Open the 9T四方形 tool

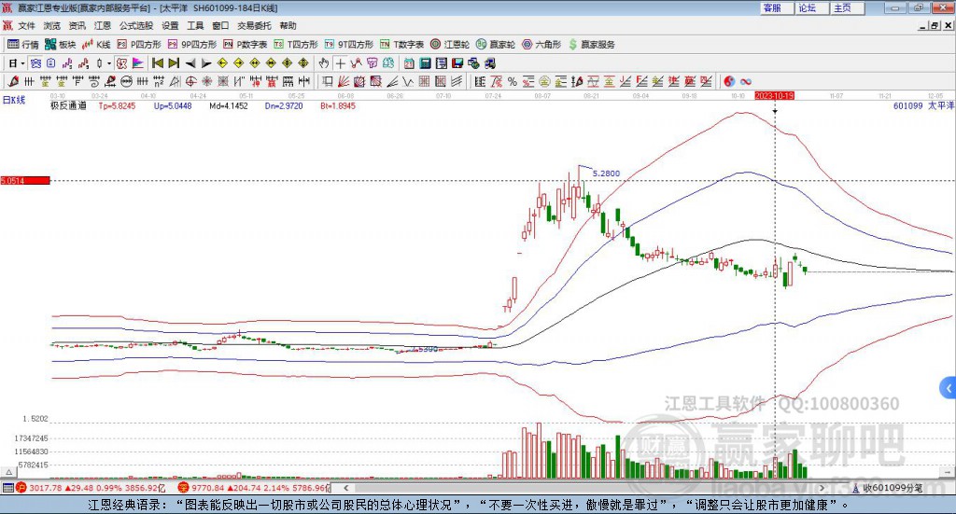[x=349, y=45]
